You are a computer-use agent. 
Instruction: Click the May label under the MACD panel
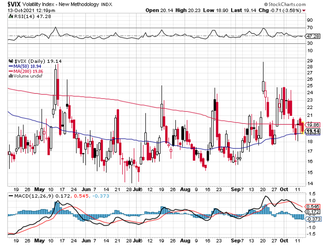[x=39, y=241]
